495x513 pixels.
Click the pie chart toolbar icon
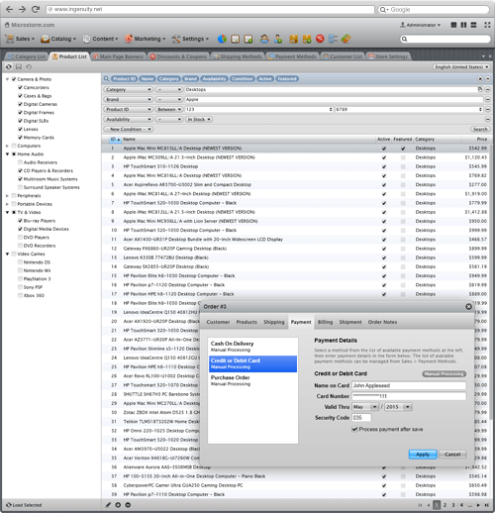pos(222,39)
